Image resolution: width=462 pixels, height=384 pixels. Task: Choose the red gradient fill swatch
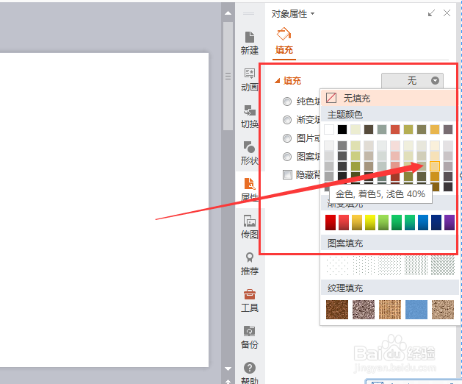click(x=331, y=222)
